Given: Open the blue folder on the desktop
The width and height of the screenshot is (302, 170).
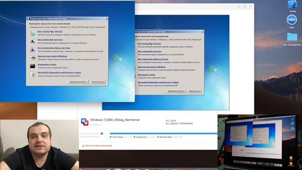Looking at the screenshot, I should pos(292,37).
